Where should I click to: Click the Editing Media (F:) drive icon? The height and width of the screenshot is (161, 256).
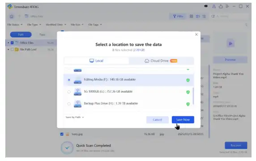pos(77,80)
